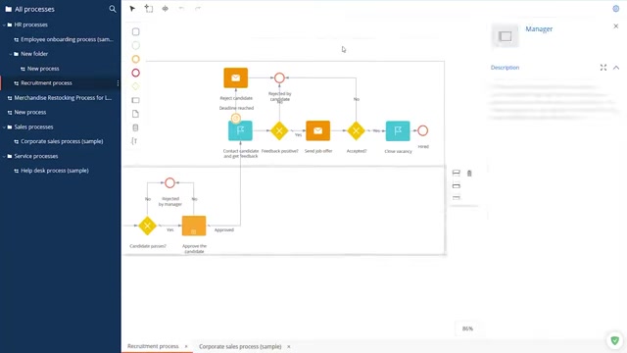
Task: Click the space/align tool in the top toolbar
Action: coord(166,9)
